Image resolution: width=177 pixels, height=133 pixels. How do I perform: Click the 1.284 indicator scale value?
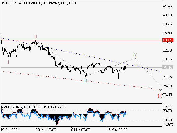click(168, 106)
